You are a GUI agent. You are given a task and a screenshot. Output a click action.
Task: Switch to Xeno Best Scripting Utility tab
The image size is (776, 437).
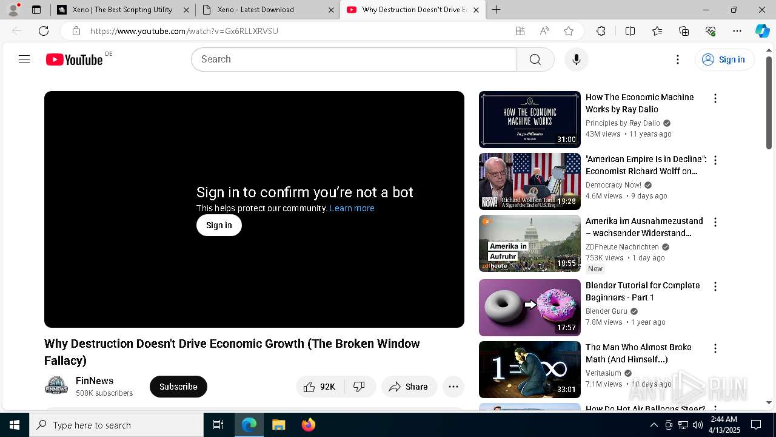(x=122, y=10)
